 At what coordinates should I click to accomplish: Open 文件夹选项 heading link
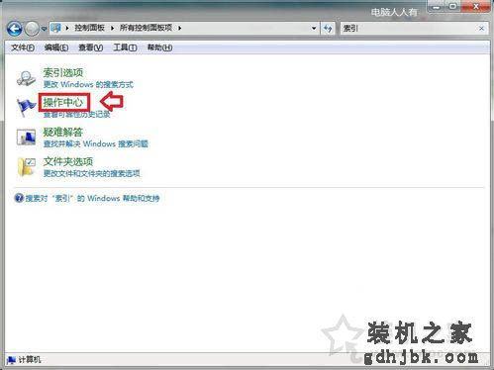tap(68, 161)
